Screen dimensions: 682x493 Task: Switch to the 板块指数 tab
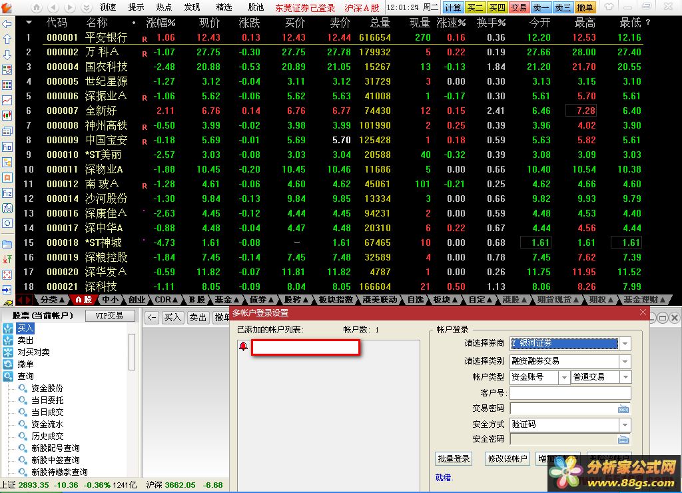click(336, 300)
